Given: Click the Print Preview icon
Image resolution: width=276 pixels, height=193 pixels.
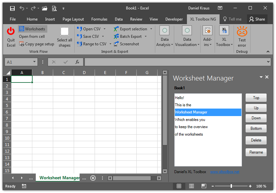Looking at the screenshot, I should [x=54, y=8].
